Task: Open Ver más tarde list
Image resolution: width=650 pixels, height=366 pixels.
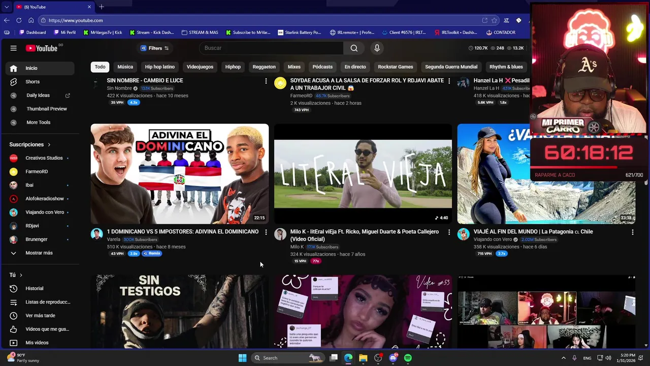Action: point(40,316)
